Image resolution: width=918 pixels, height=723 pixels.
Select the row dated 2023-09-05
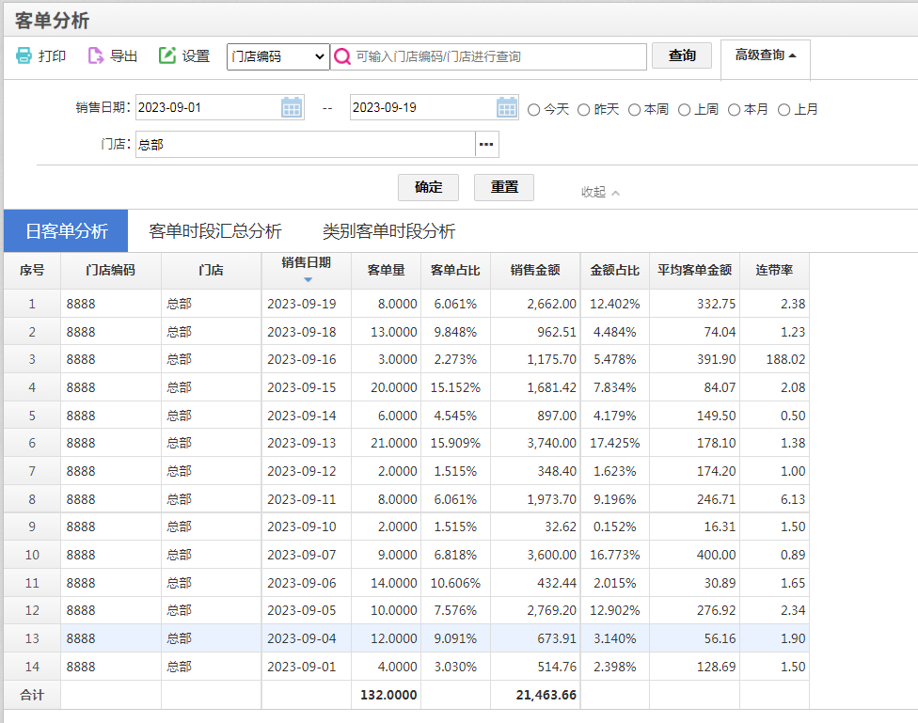tap(406, 610)
